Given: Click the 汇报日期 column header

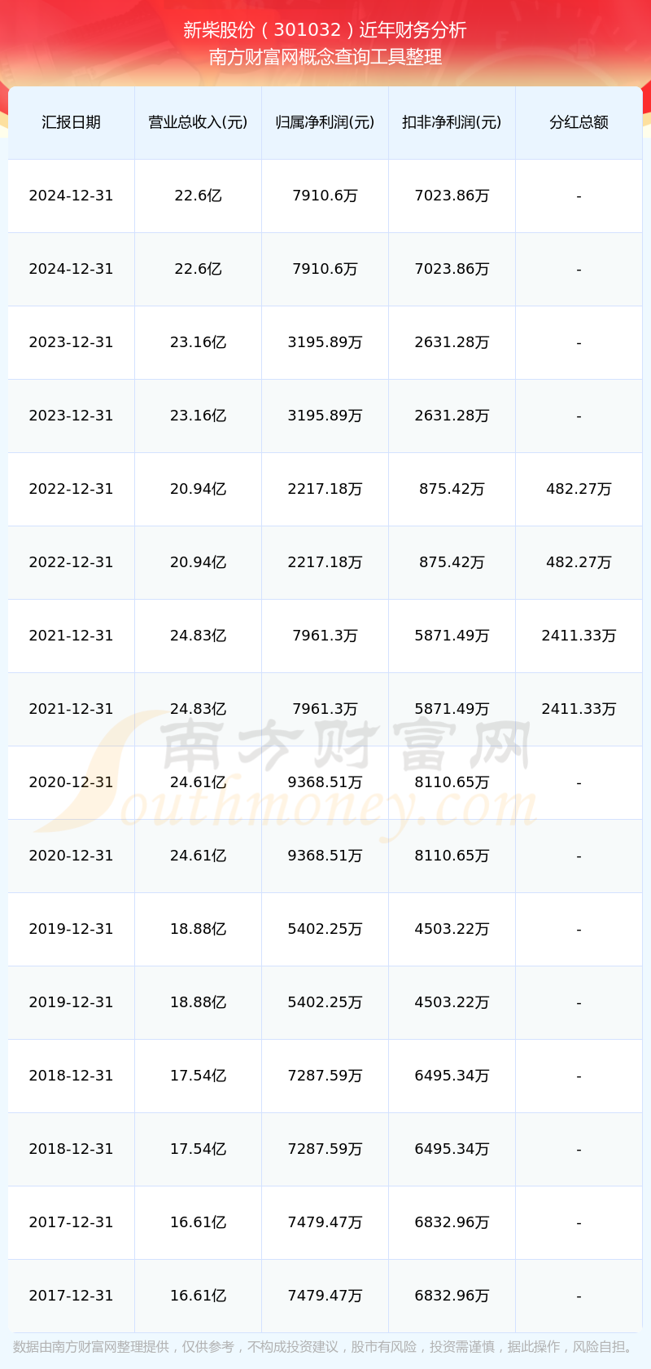Looking at the screenshot, I should click(x=71, y=122).
